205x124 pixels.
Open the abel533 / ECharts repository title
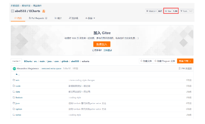pos(27,11)
